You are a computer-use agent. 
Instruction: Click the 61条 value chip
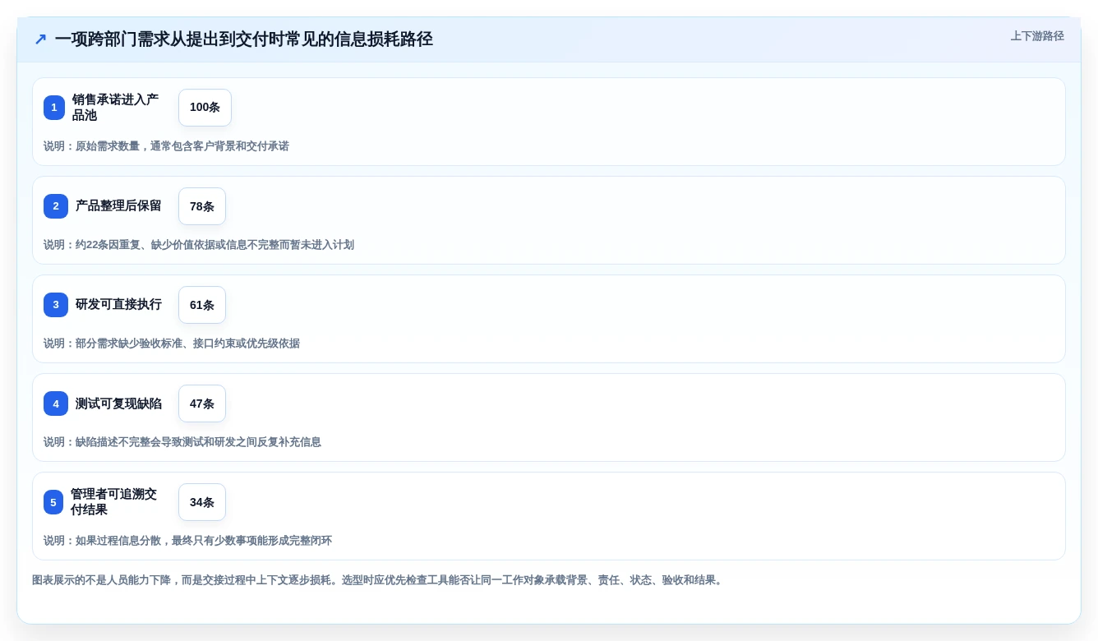(x=202, y=305)
